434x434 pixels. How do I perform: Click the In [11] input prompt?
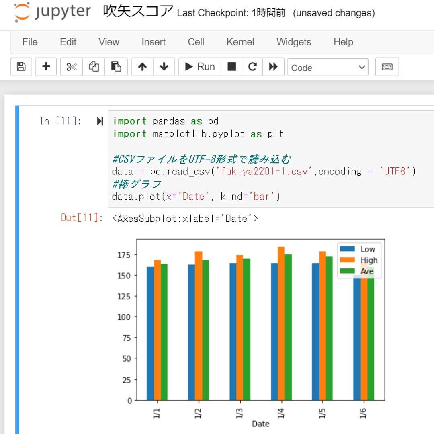[x=61, y=121]
